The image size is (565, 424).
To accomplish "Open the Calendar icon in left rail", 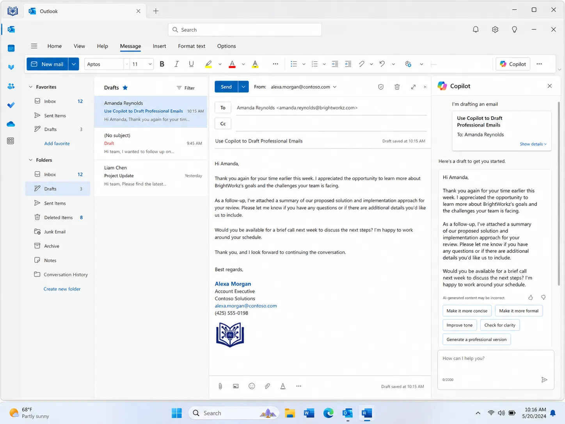I will (11, 48).
